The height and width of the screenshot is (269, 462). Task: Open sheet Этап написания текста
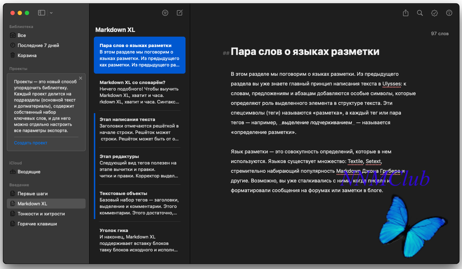[x=139, y=129]
